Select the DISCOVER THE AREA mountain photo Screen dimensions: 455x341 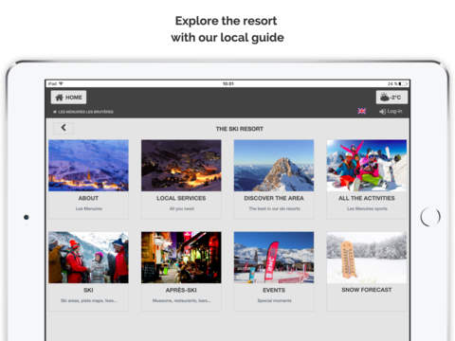click(274, 166)
